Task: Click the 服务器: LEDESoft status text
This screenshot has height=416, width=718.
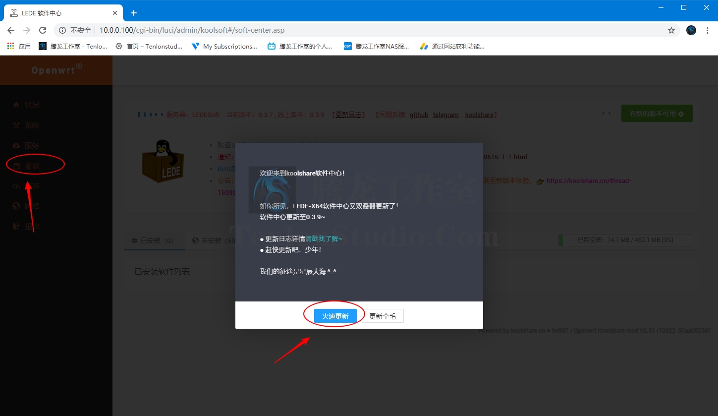Action: [x=193, y=115]
